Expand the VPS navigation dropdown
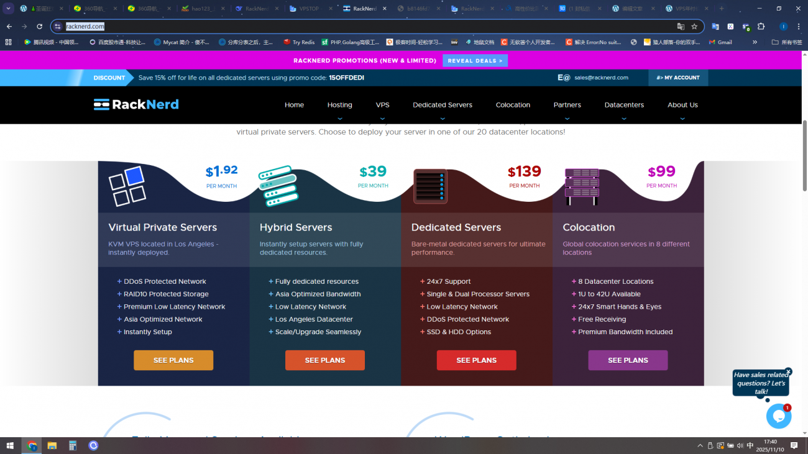This screenshot has width=808, height=454. (382, 105)
